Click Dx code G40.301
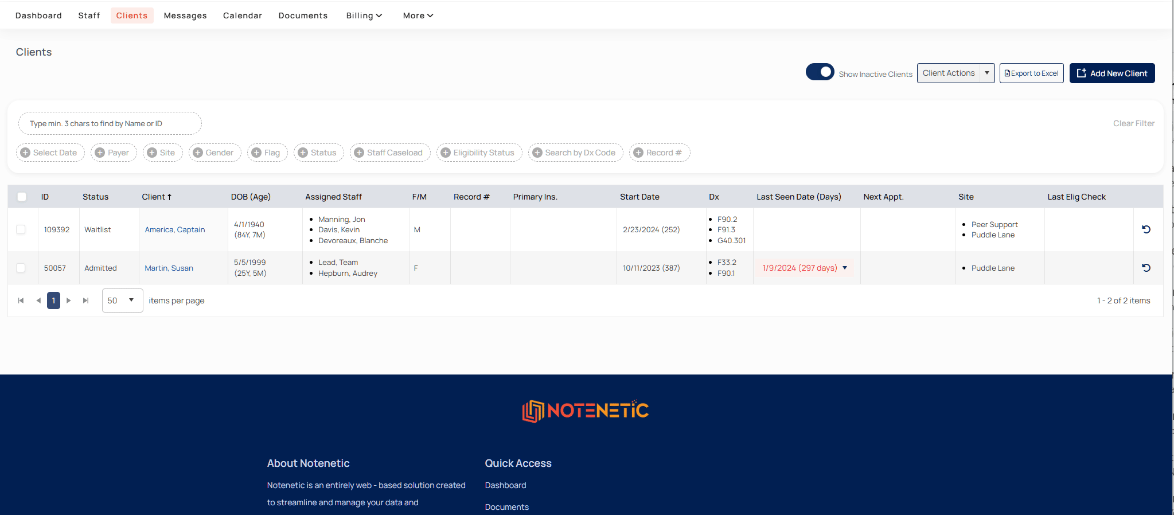This screenshot has width=1174, height=515. 732,240
